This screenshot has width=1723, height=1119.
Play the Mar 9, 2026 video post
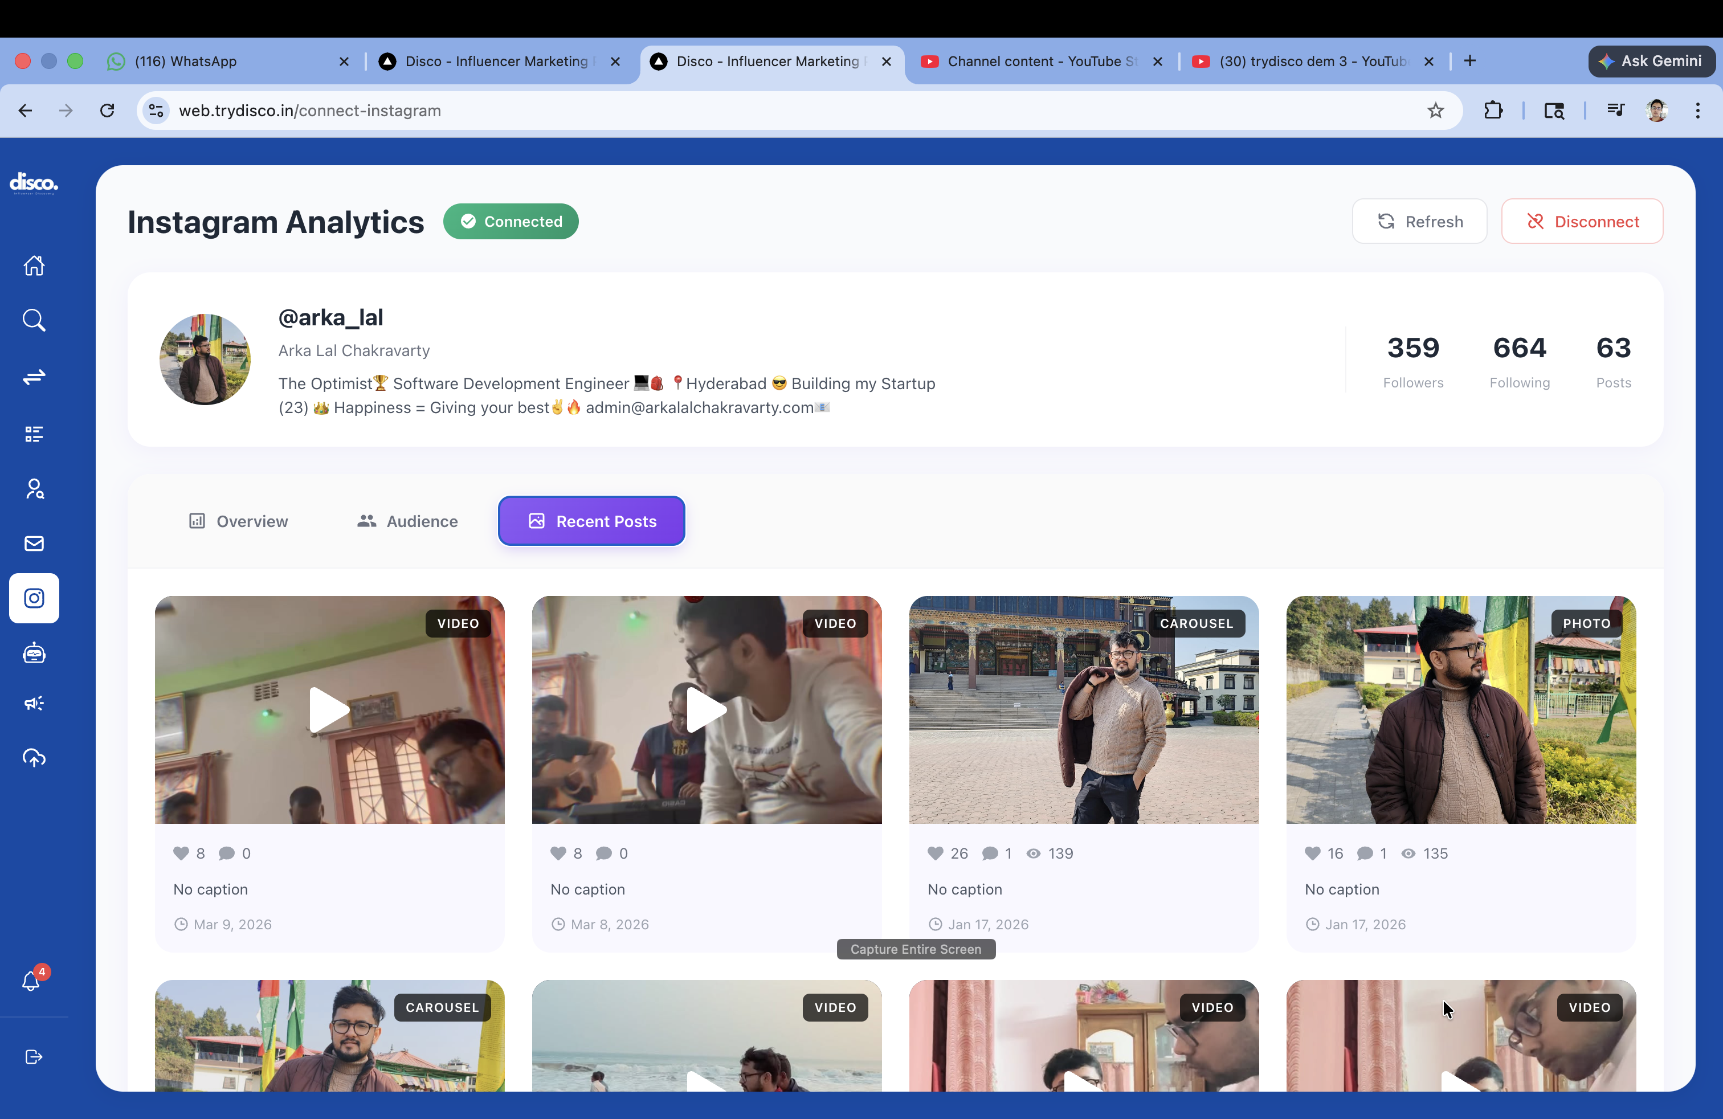click(329, 710)
